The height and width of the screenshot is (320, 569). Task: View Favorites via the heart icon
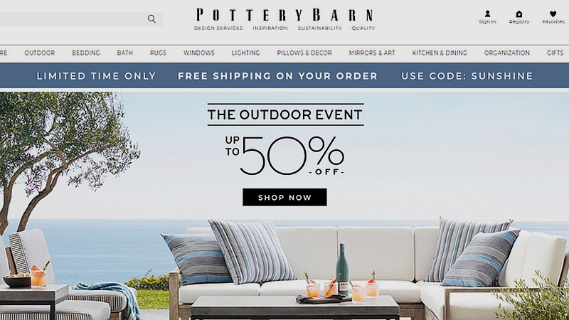pos(553,14)
